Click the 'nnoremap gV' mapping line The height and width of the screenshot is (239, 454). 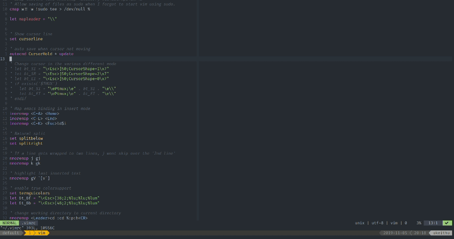(29, 178)
